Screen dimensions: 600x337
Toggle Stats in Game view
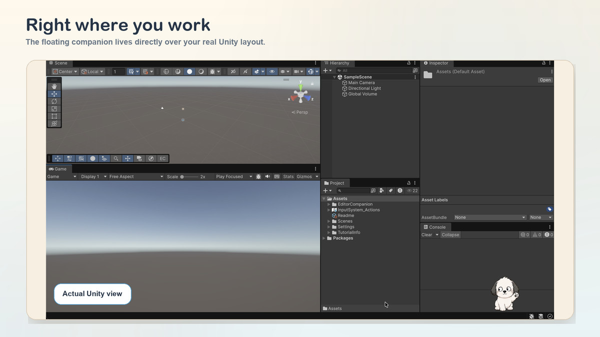288,176
